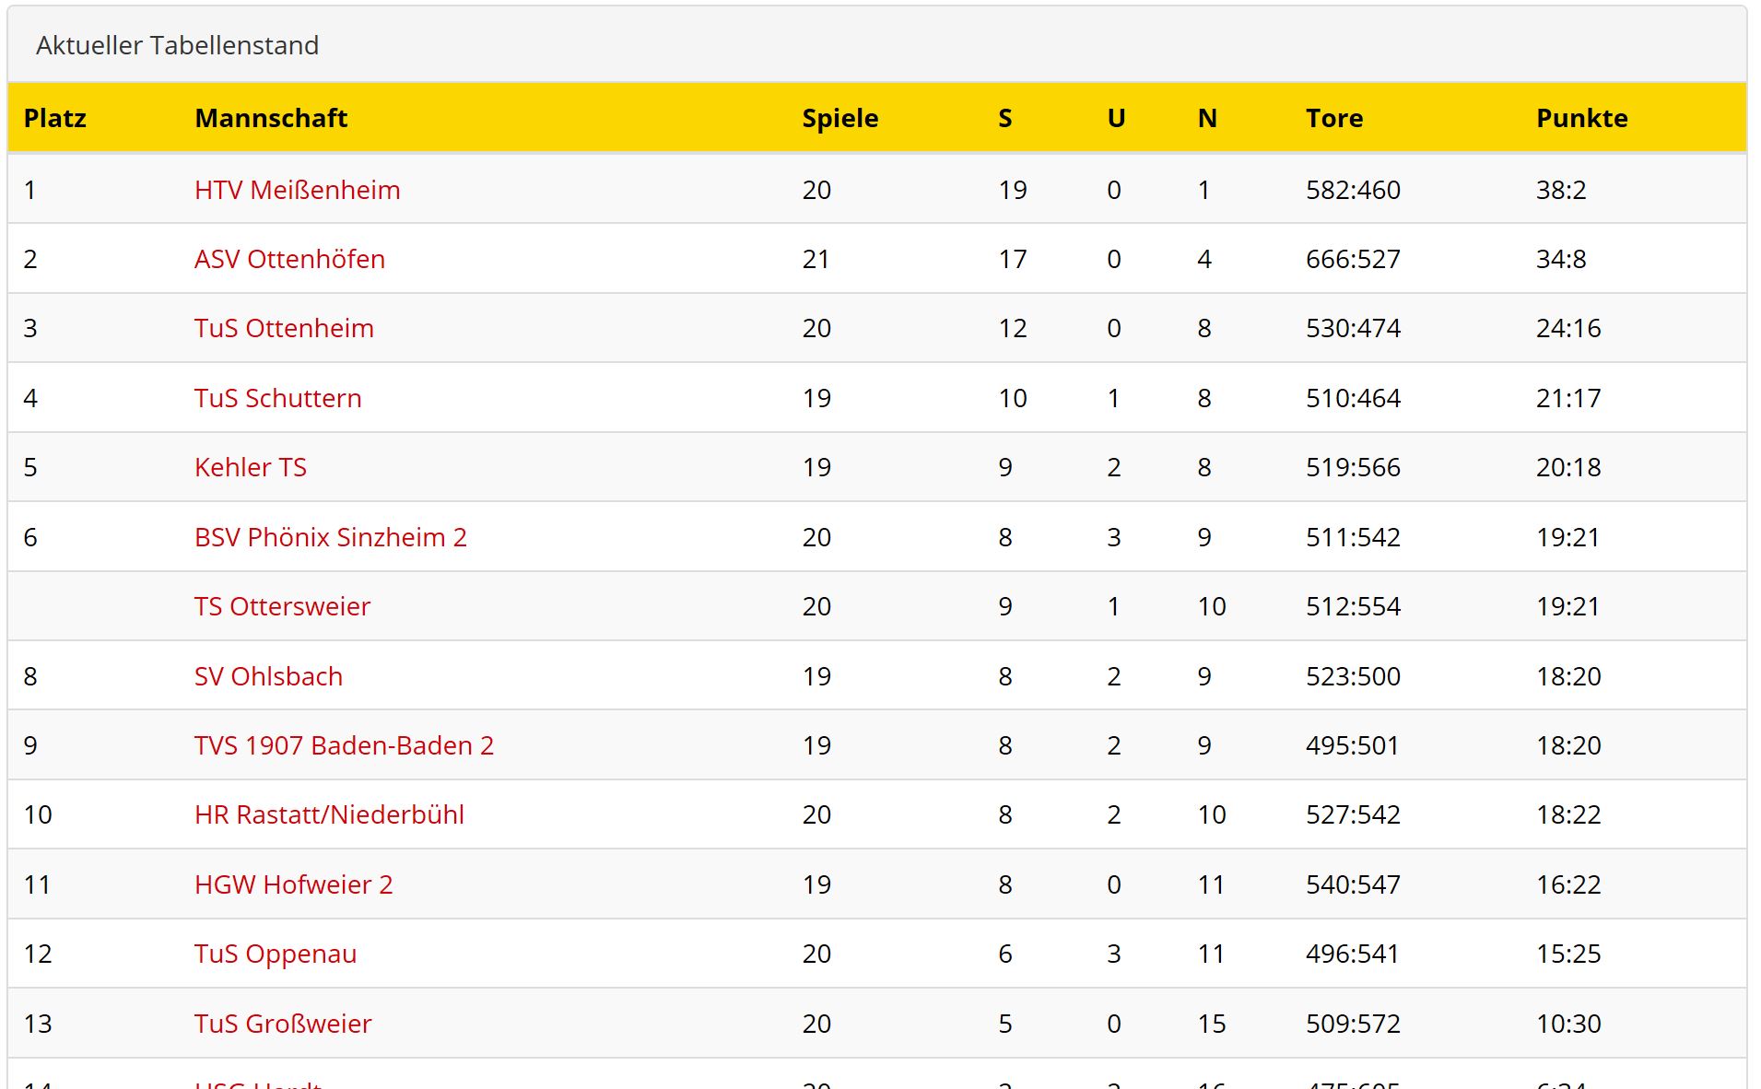Go to the SV Ohlsbach team page
Viewport: 1761px width, 1089px height.
coord(268,676)
